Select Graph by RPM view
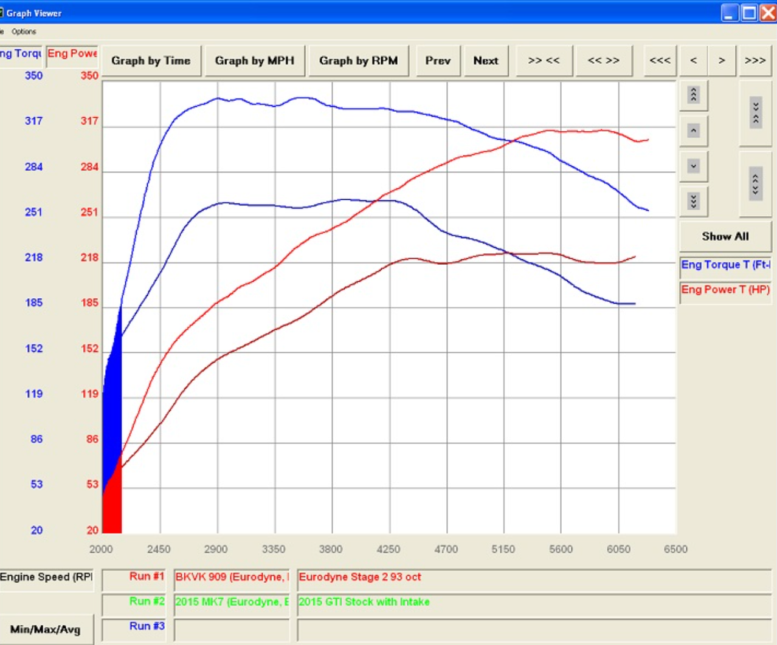 tap(358, 61)
